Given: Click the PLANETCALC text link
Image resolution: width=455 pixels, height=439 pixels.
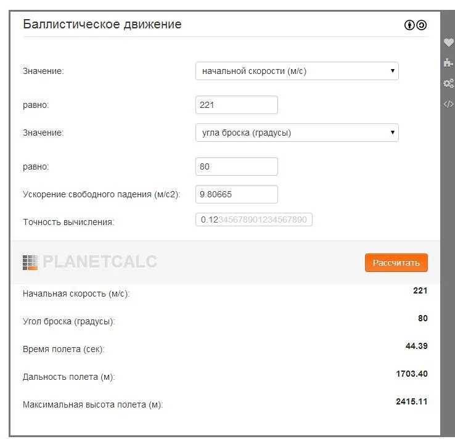Looking at the screenshot, I should 99,262.
